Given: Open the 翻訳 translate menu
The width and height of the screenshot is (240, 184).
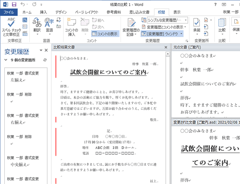Looking at the screenshot, I should click(x=37, y=26).
